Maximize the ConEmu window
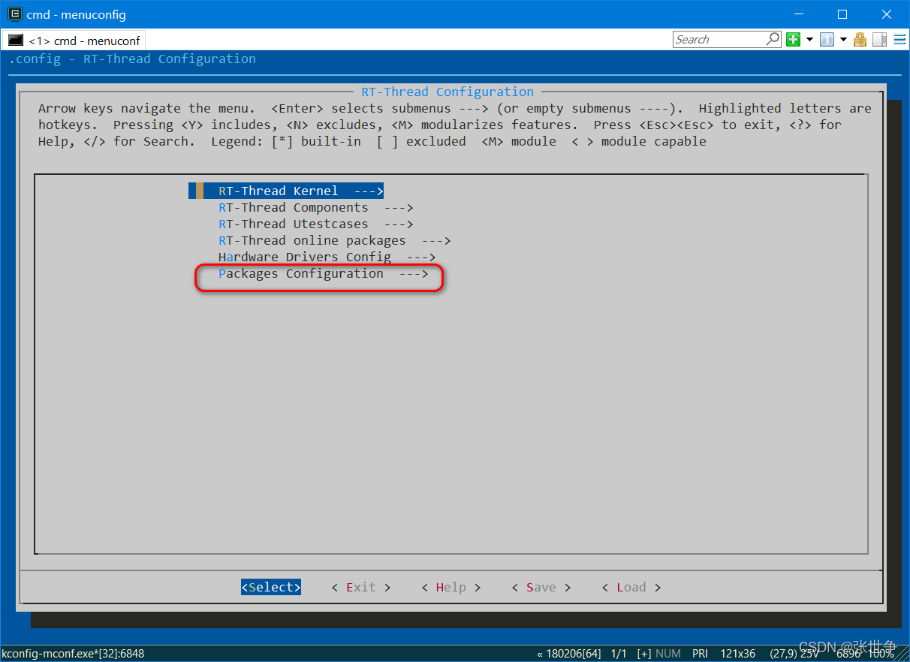910x662 pixels. pos(842,14)
